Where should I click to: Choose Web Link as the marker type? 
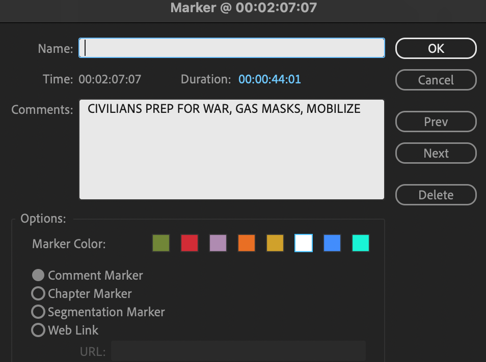38,330
